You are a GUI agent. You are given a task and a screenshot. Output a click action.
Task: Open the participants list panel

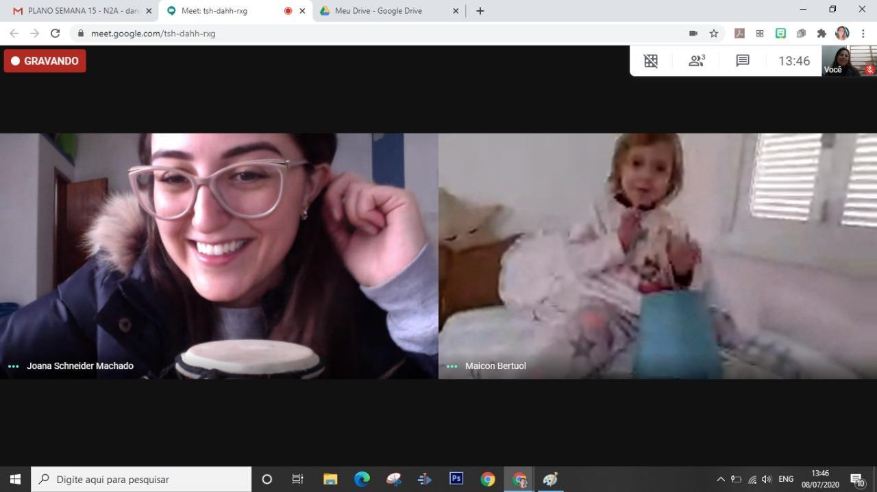tap(697, 61)
